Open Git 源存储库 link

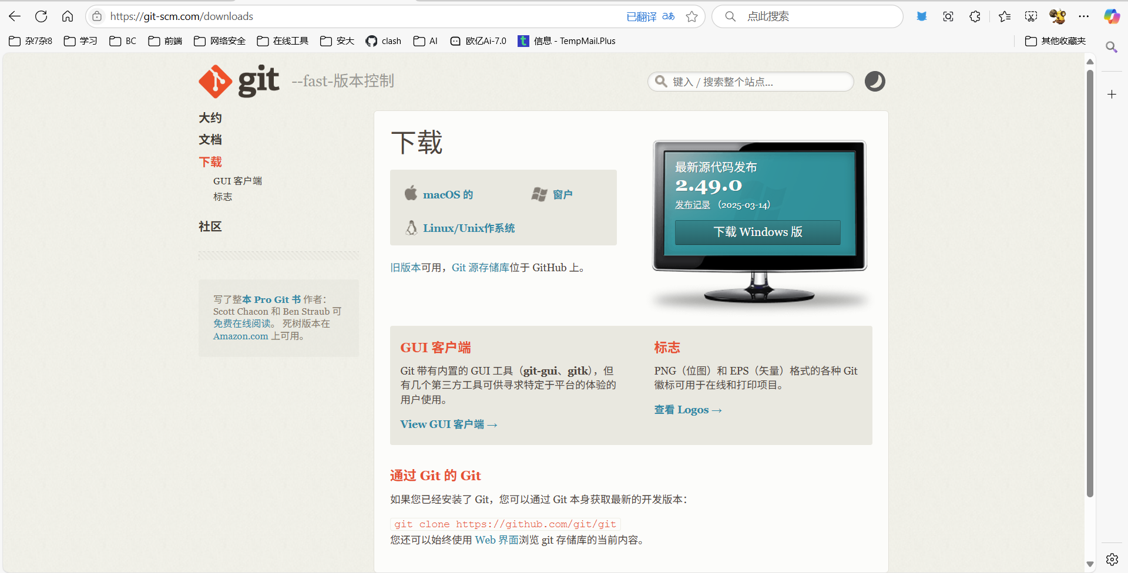click(481, 268)
